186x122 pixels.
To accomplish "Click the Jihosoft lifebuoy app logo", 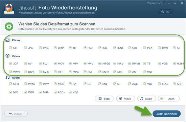I will (9, 9).
